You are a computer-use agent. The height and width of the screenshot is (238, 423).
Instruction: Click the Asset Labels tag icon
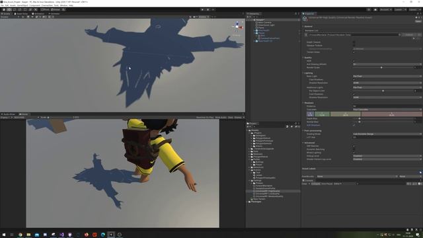pos(420,172)
